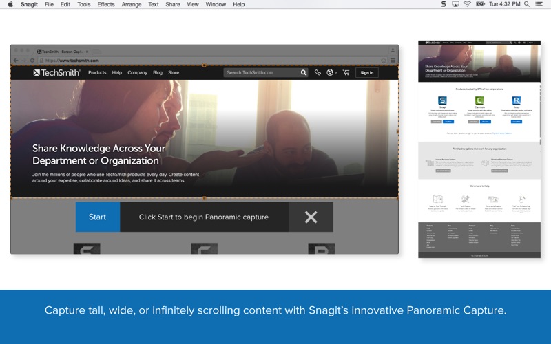Click the phone contact icon in site header
Screen dimensions: 551x344
click(318, 72)
